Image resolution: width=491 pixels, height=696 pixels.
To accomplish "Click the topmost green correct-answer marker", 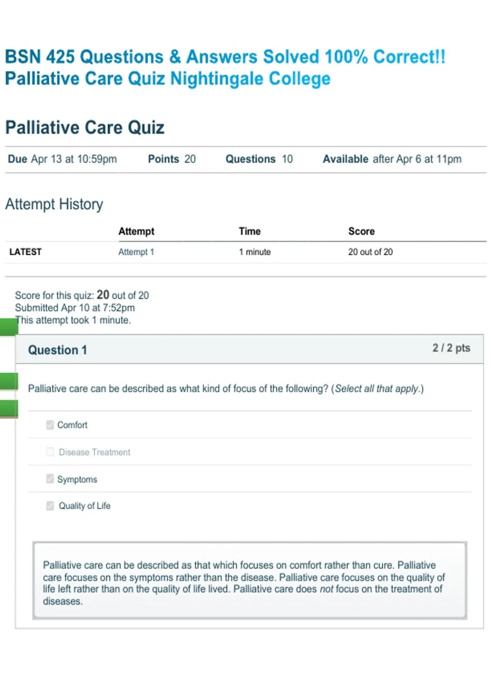I will coord(9,327).
